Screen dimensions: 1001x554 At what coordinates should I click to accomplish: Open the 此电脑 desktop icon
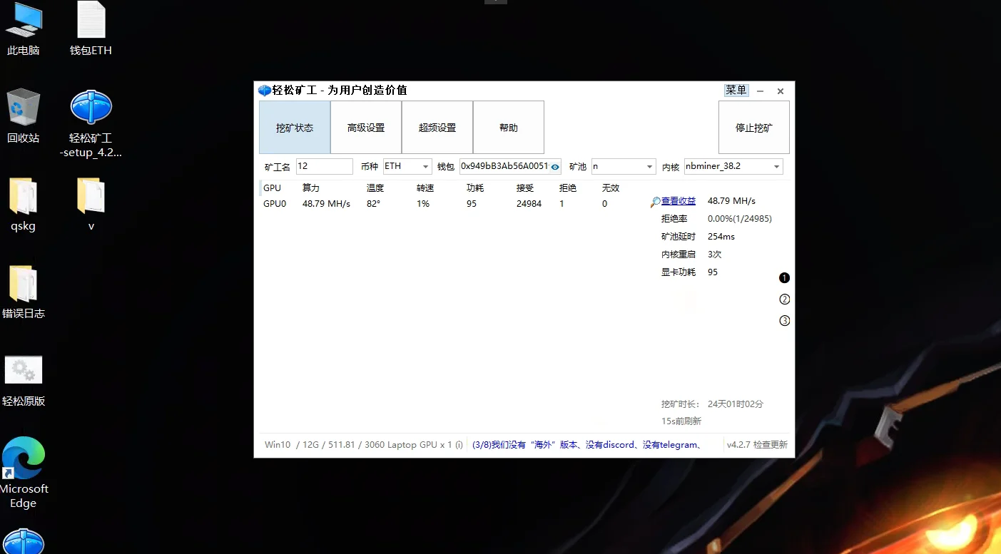click(x=23, y=29)
